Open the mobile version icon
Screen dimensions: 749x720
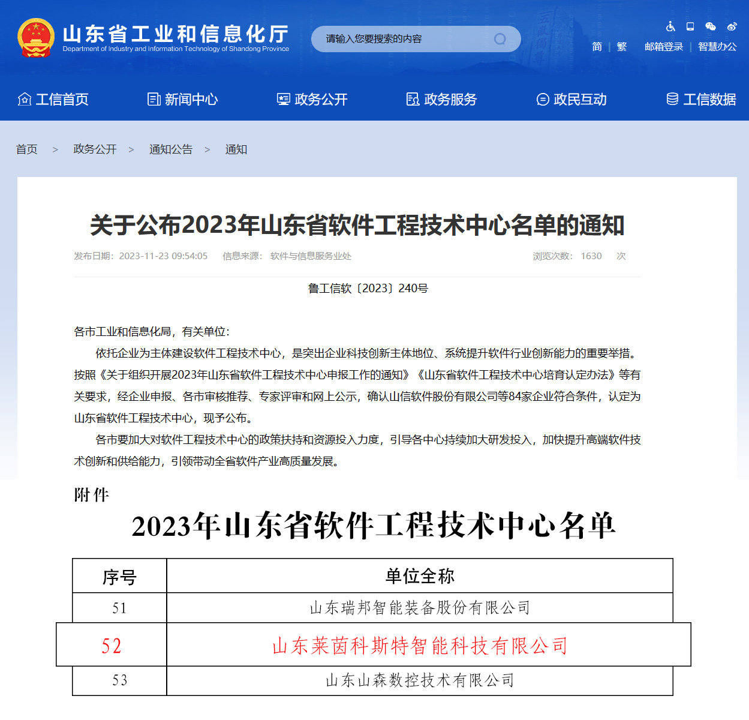point(690,26)
